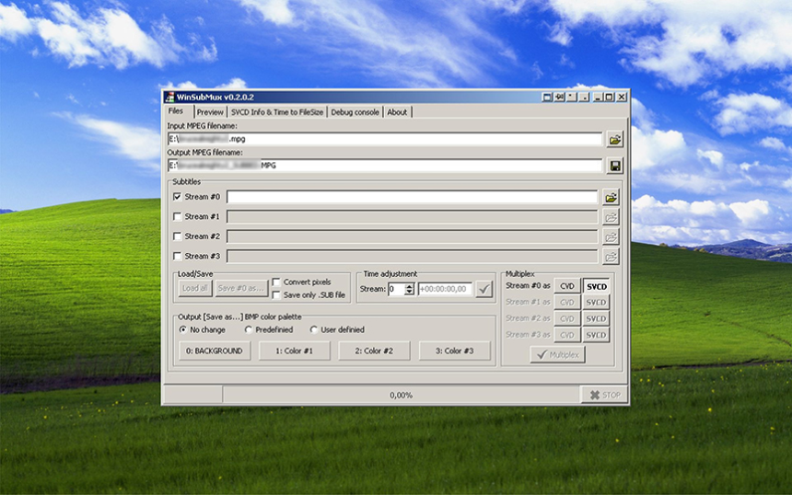Click the Stream number input field
The height and width of the screenshot is (495, 792).
397,289
